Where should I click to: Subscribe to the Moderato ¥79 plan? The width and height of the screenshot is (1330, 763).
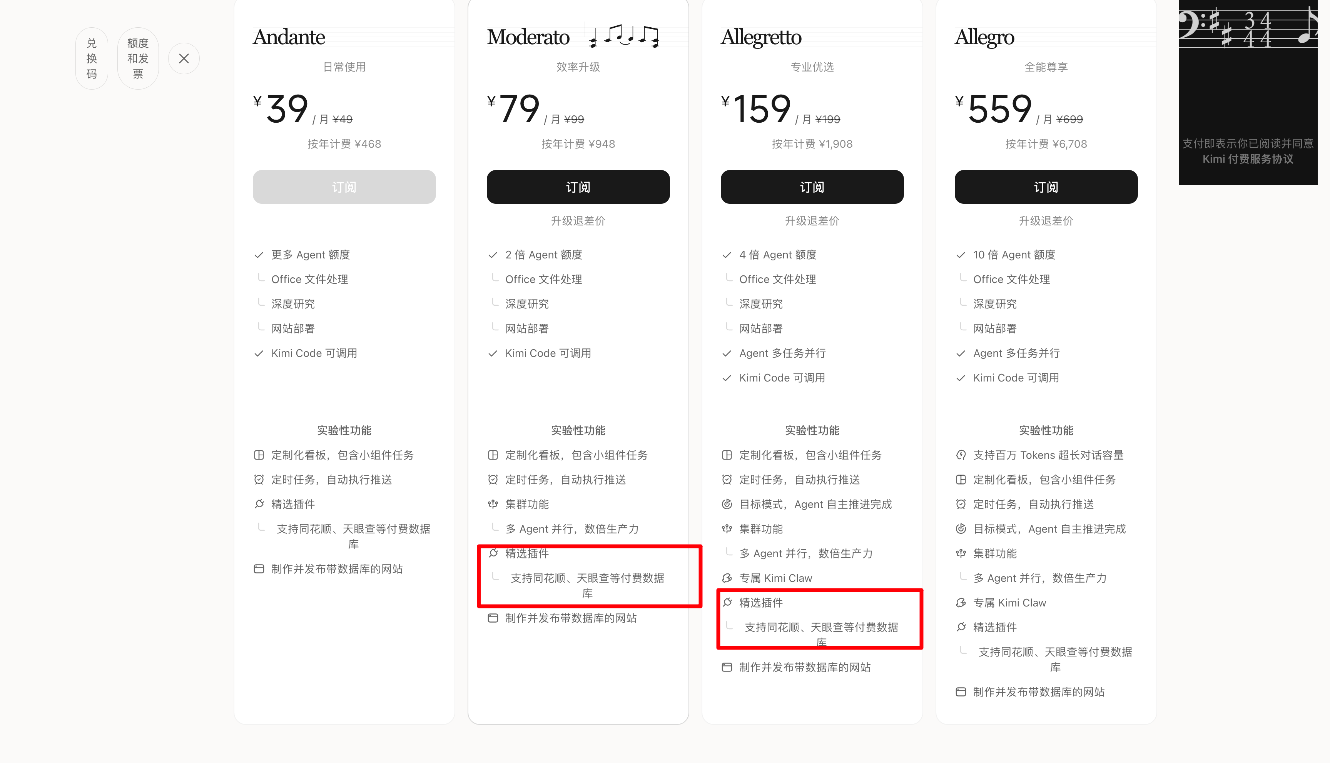click(578, 187)
